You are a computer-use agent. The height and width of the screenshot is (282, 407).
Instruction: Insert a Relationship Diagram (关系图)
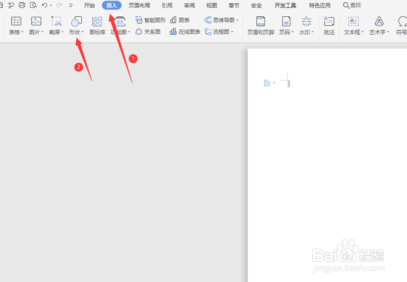point(148,31)
